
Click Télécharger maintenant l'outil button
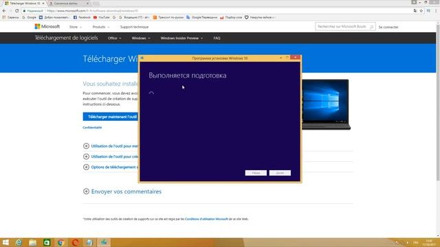click(111, 117)
